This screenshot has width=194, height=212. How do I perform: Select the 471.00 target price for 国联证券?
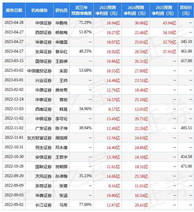pyautogui.click(x=186, y=166)
